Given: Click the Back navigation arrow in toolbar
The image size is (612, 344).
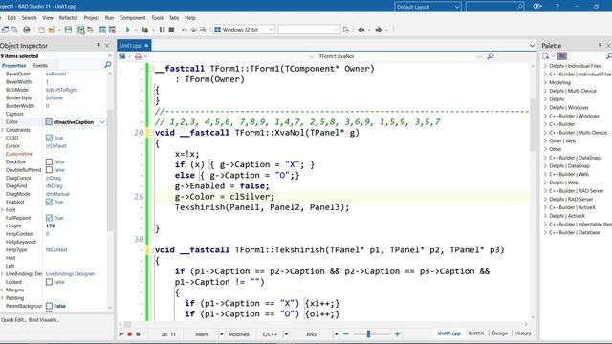Looking at the screenshot, I should (361, 30).
